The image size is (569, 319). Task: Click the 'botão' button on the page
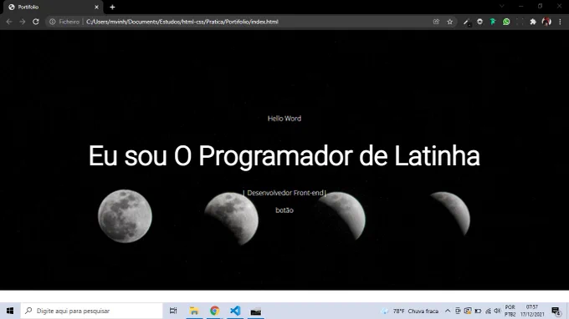284,210
